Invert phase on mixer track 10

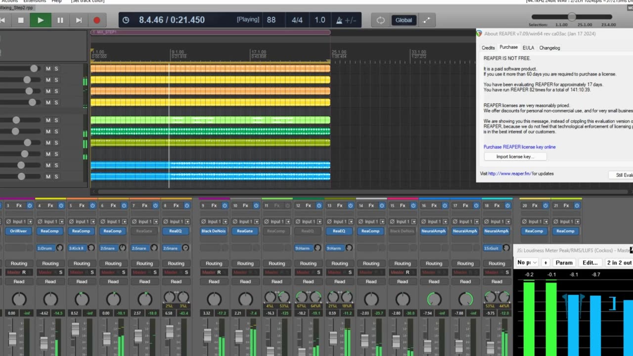[235, 222]
